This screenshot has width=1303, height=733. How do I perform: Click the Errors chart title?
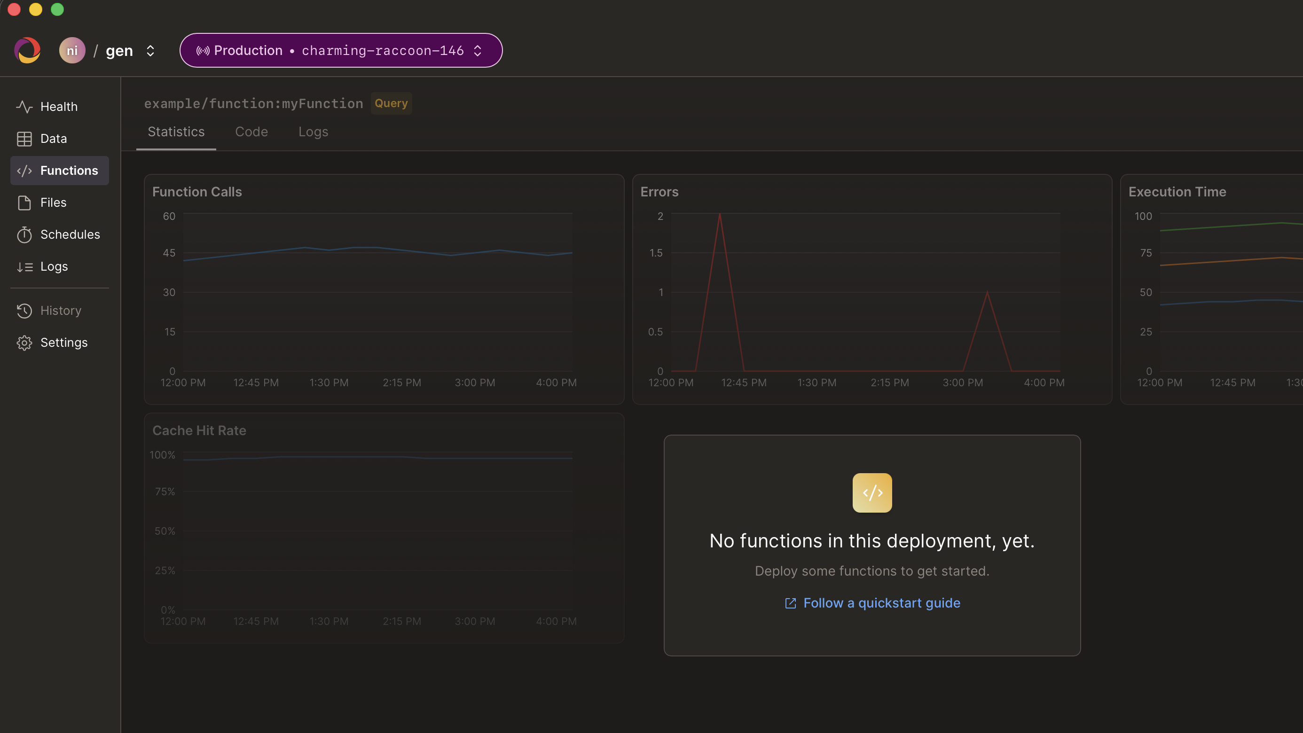coord(659,192)
